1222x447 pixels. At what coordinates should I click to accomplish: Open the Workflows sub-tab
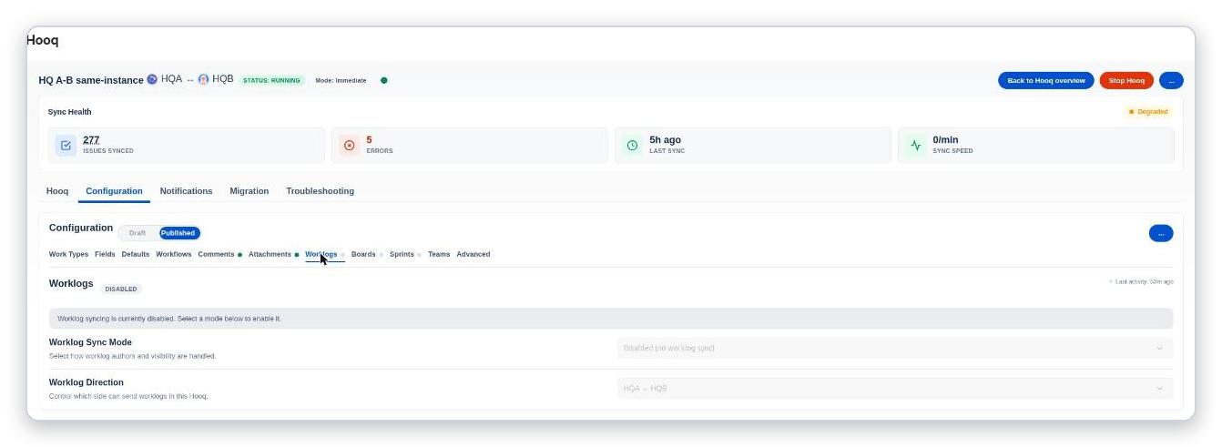pos(173,254)
